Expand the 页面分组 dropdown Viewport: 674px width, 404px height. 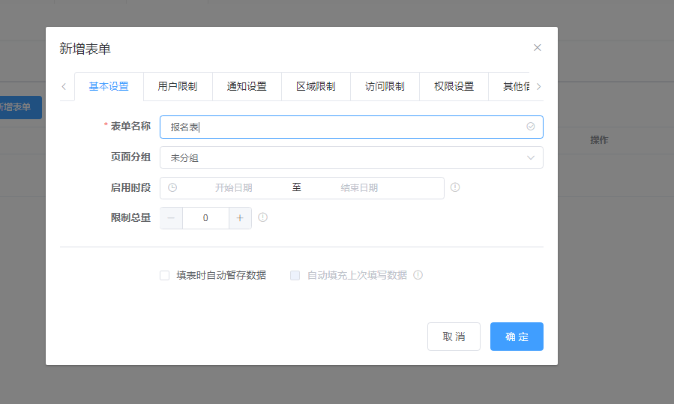pos(351,157)
